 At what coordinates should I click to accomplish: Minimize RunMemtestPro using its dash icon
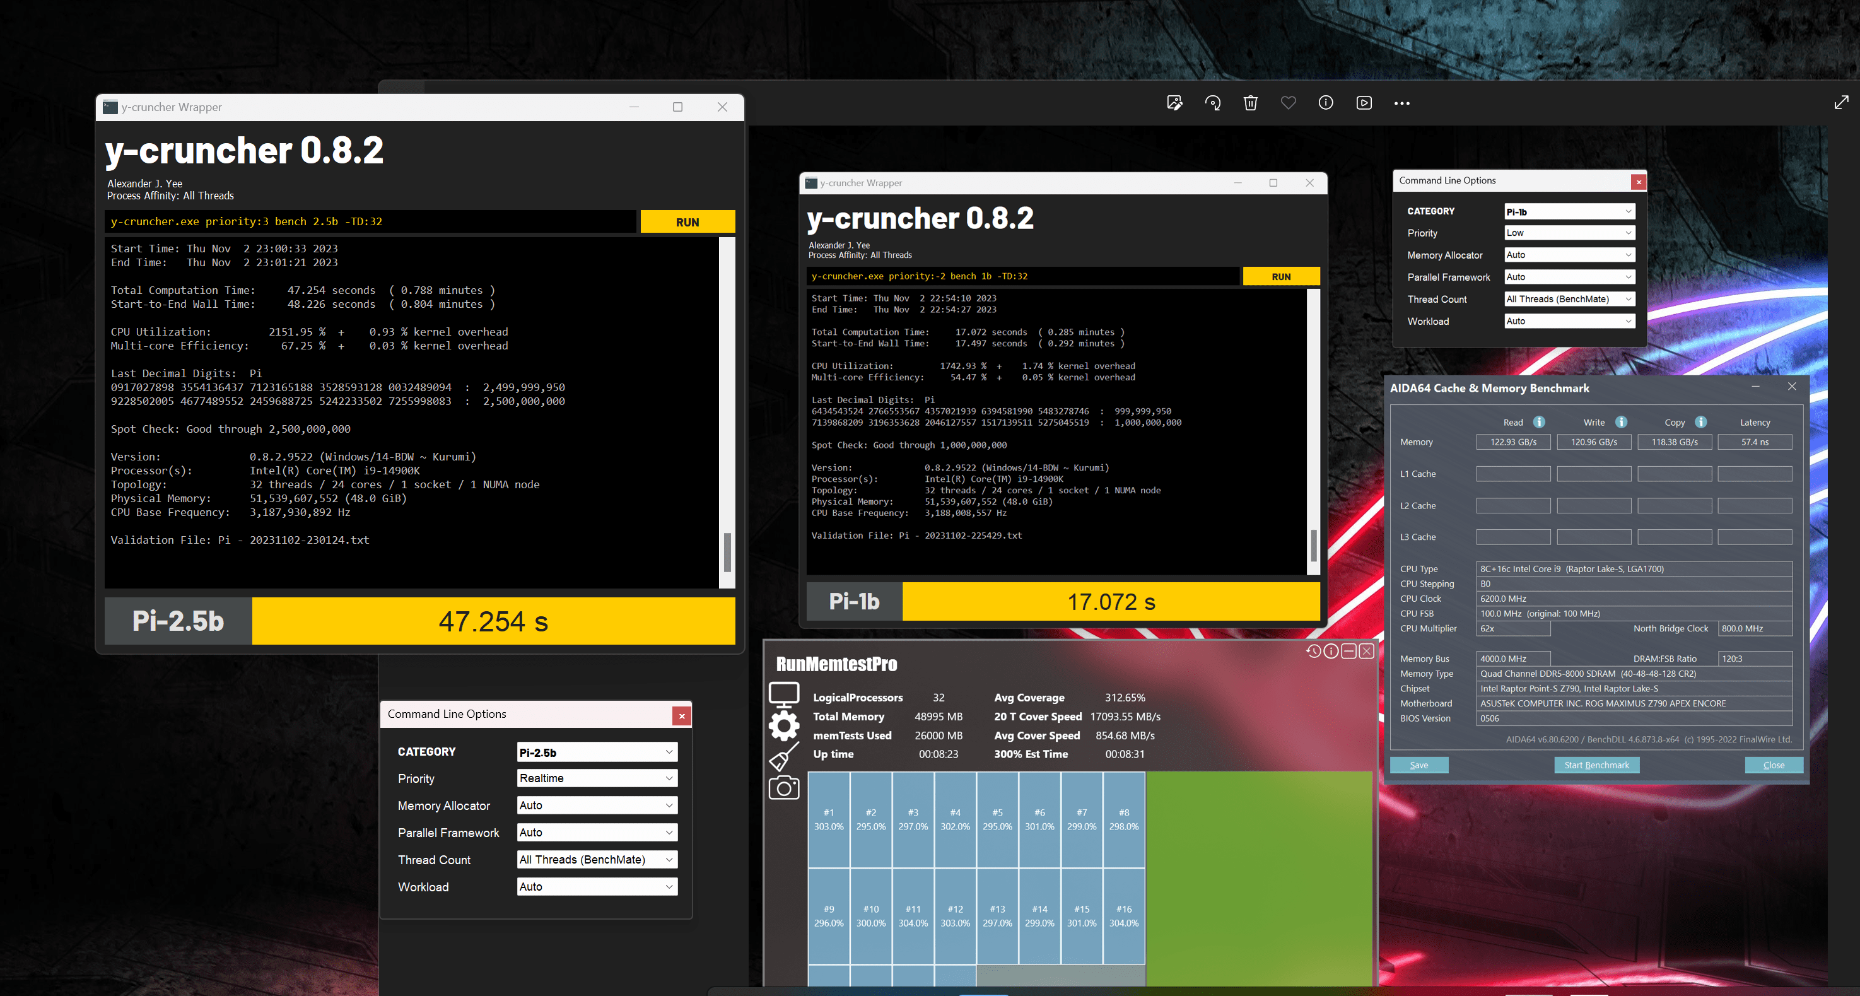(x=1348, y=652)
